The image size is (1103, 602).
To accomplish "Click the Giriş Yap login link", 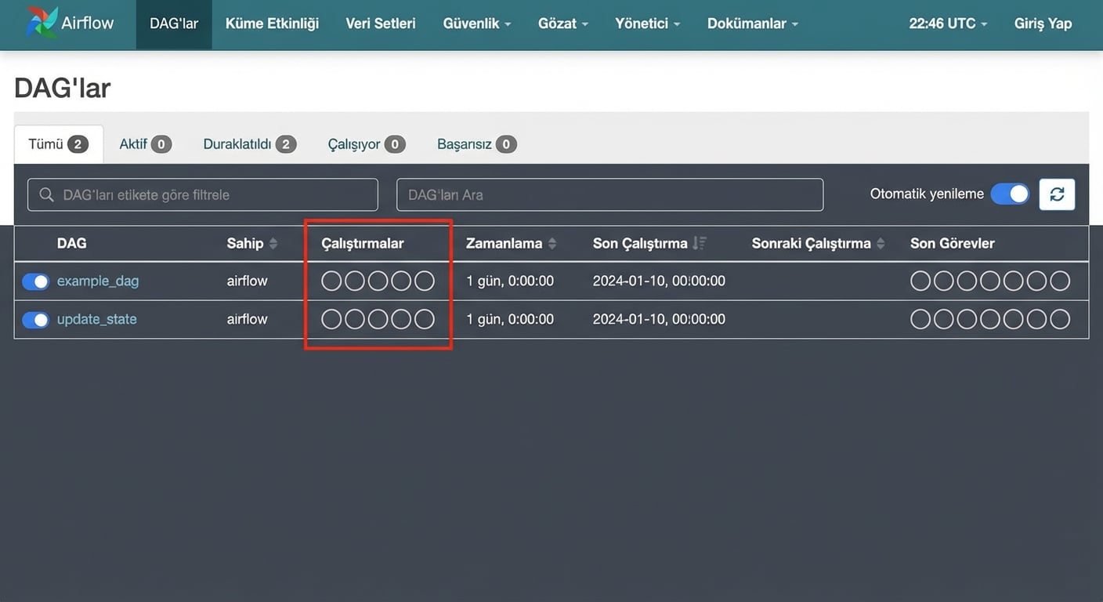I will [x=1043, y=24].
